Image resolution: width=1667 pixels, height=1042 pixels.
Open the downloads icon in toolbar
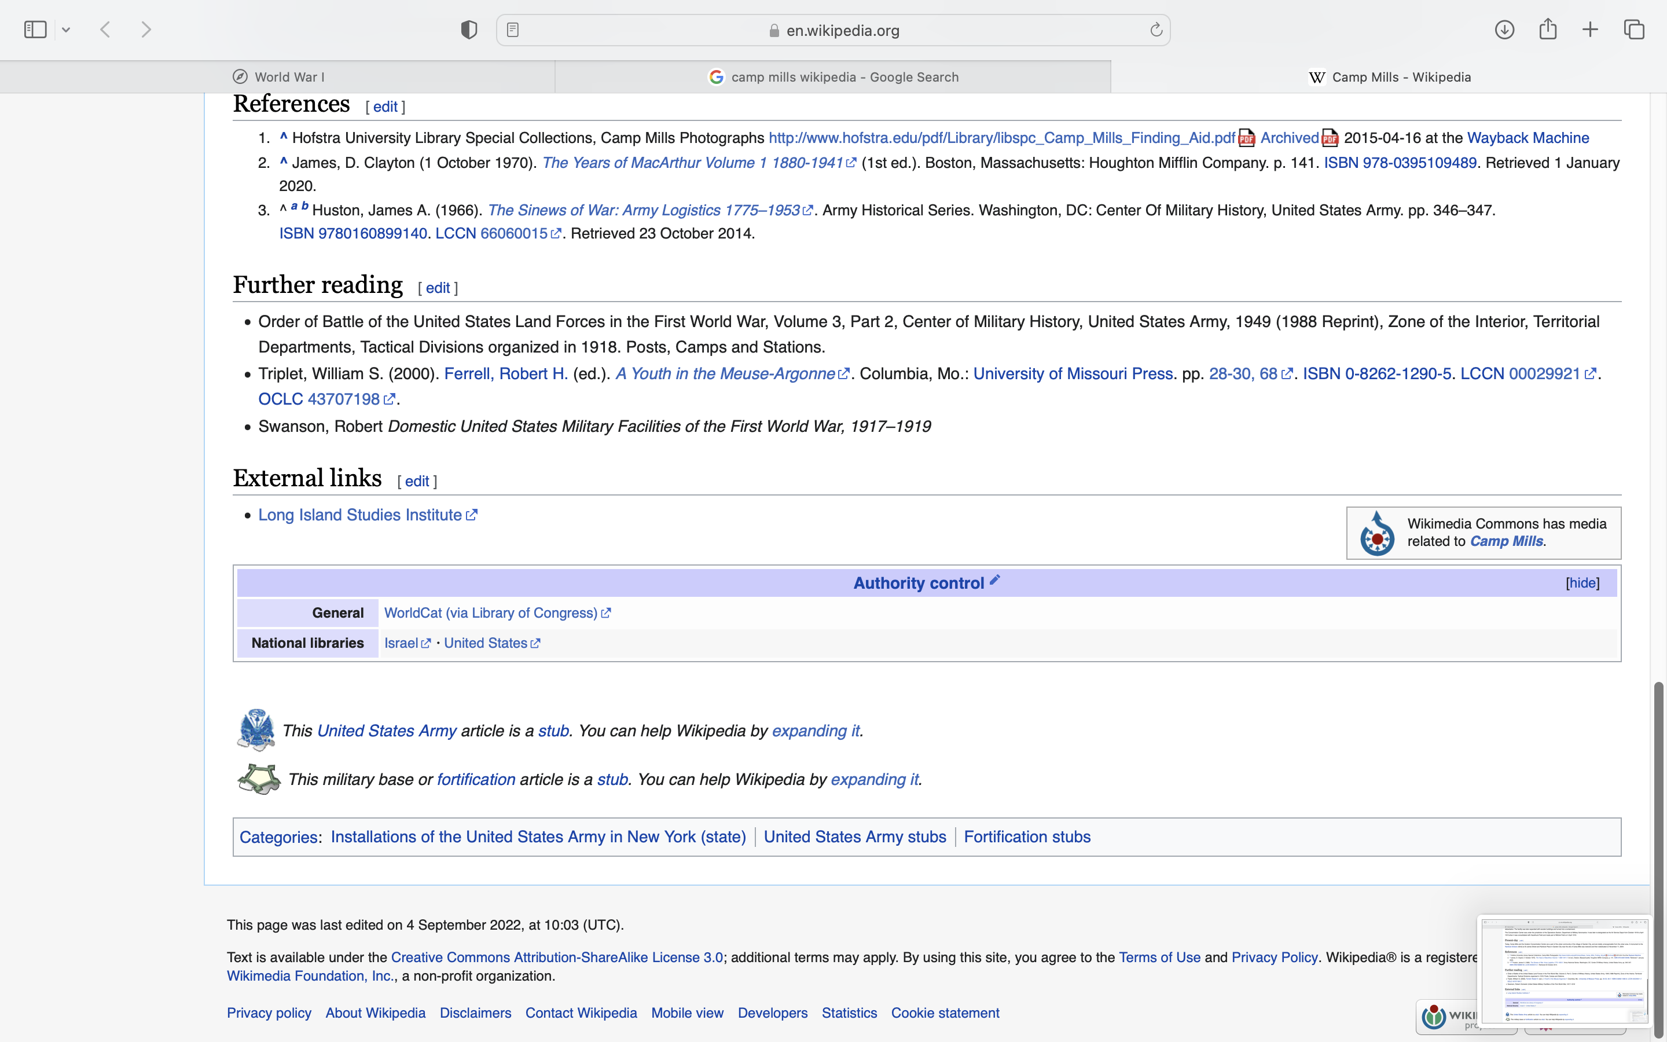[1504, 30]
